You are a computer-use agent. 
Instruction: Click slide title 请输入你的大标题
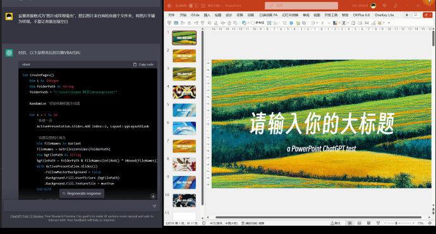click(x=322, y=123)
